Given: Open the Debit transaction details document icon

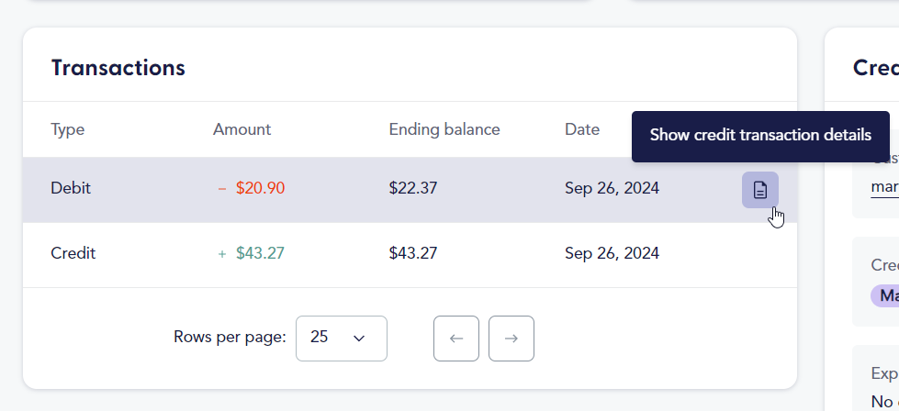Looking at the screenshot, I should pos(759,190).
